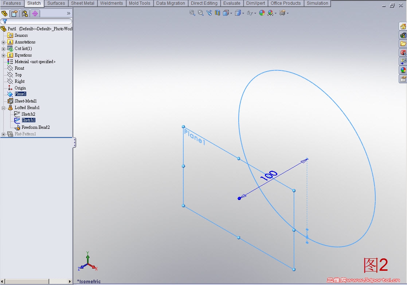
Task: Open SolidWorks Resources home icon
Action: pyautogui.click(x=403, y=27)
